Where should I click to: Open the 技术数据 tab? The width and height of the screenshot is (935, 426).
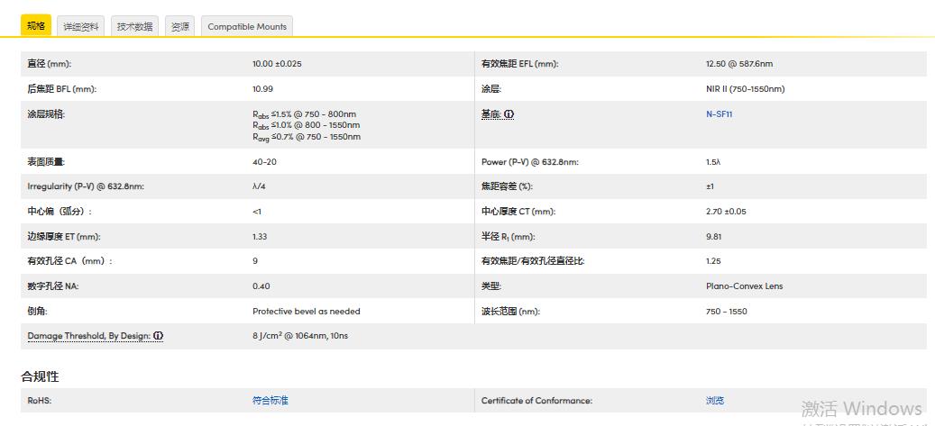pyautogui.click(x=134, y=26)
